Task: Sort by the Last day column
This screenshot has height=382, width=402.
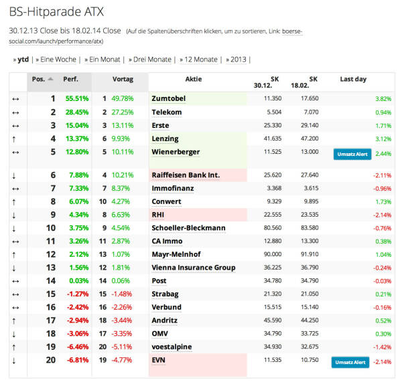Action: click(353, 79)
